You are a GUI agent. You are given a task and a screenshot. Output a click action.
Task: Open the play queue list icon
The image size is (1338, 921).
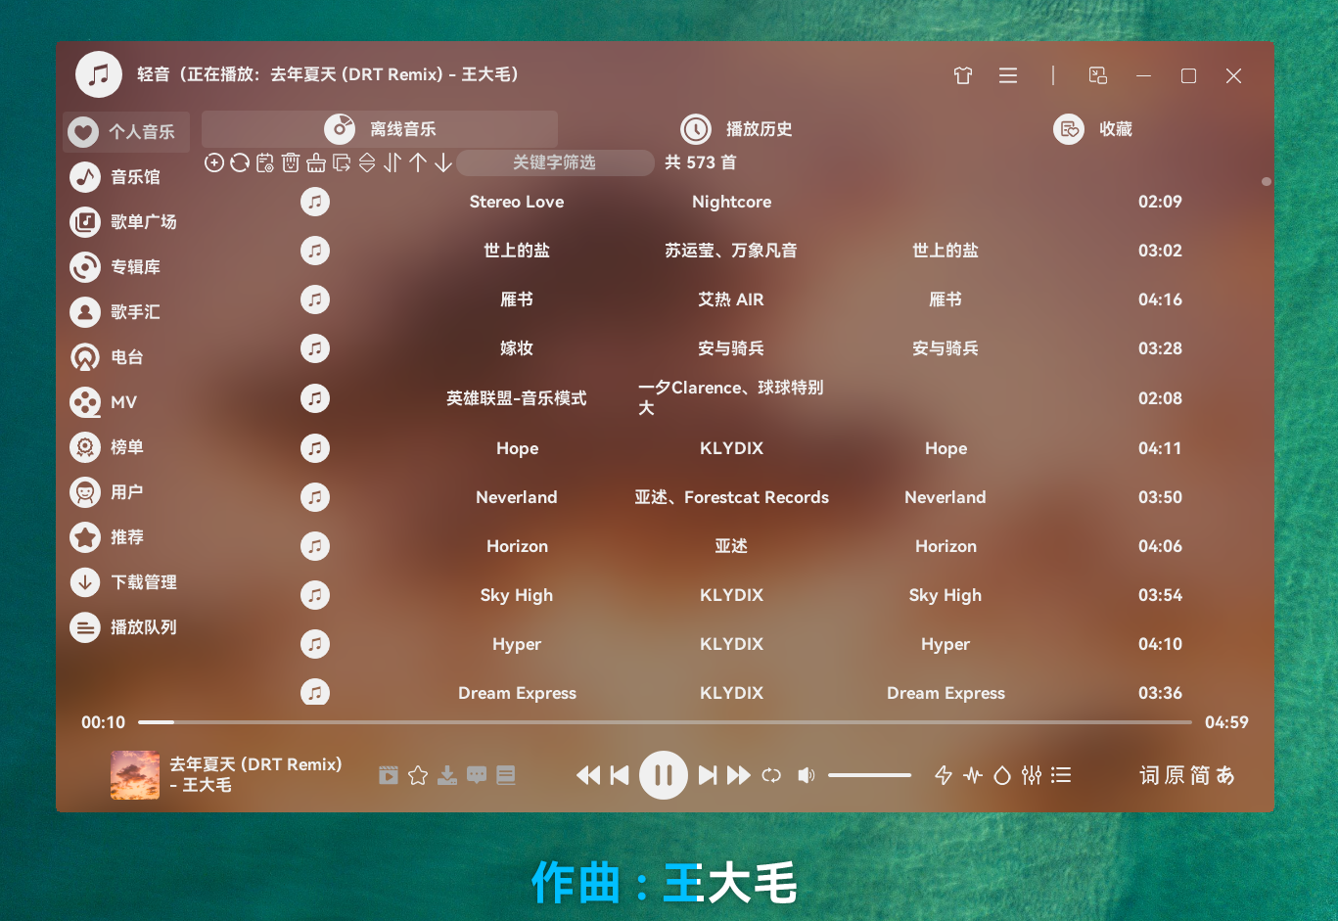coord(1061,775)
